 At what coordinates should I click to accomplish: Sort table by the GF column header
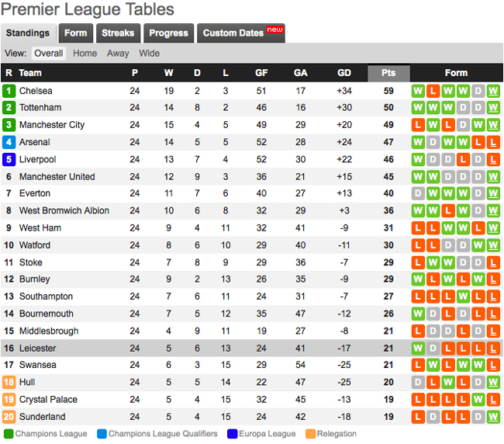(261, 73)
